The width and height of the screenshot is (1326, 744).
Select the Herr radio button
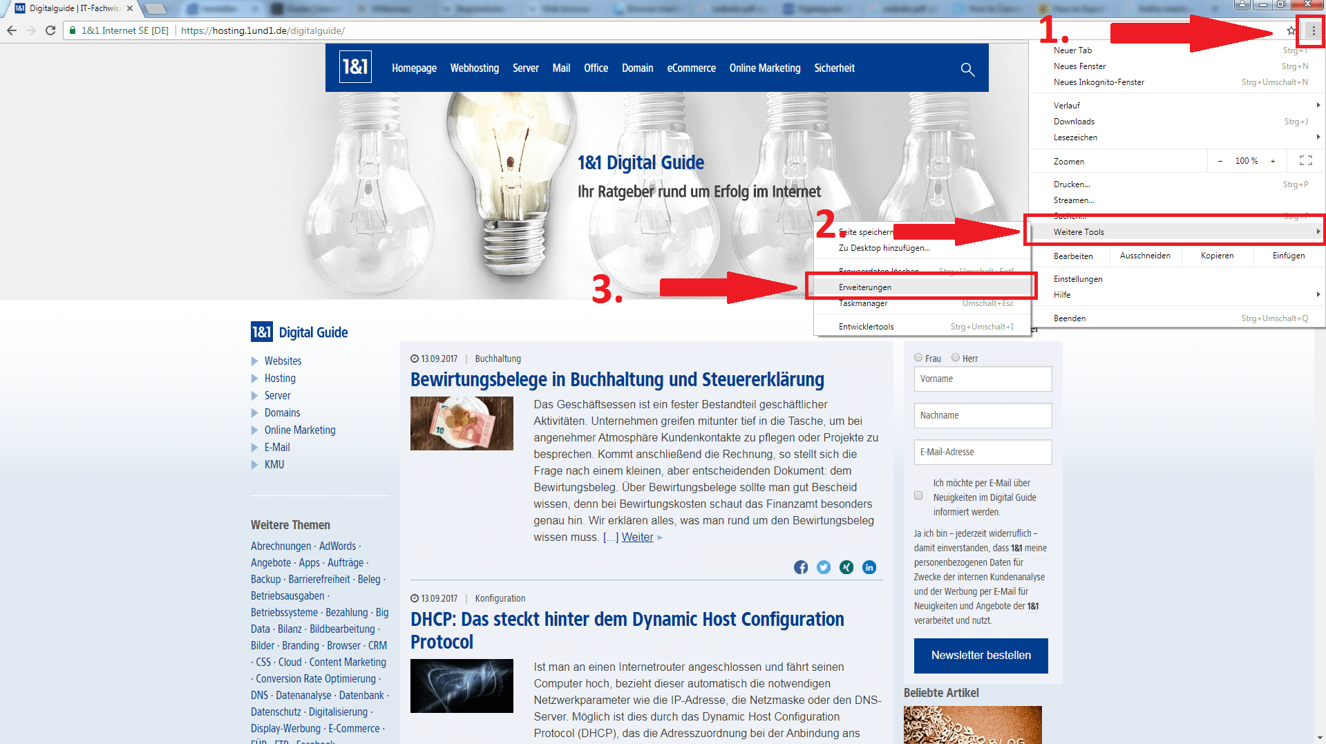point(956,358)
